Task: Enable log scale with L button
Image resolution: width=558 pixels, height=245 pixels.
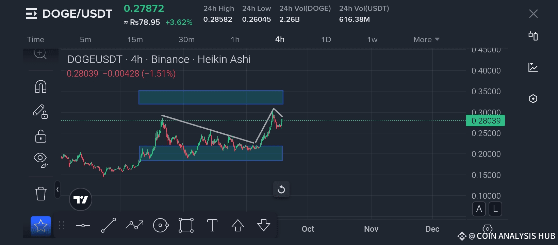Action: pos(495,209)
